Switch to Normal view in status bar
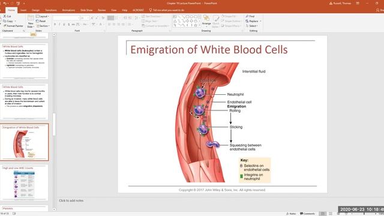 point(323,214)
